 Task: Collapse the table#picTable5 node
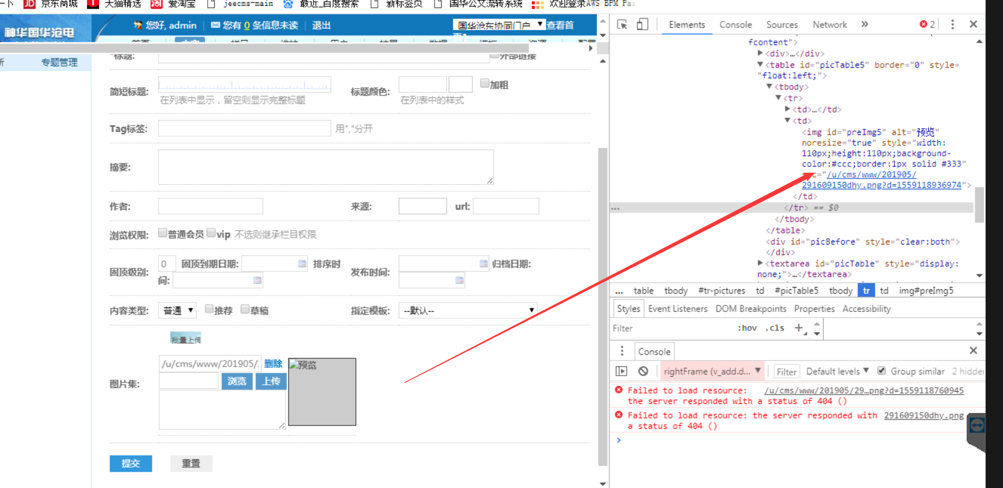[x=760, y=64]
